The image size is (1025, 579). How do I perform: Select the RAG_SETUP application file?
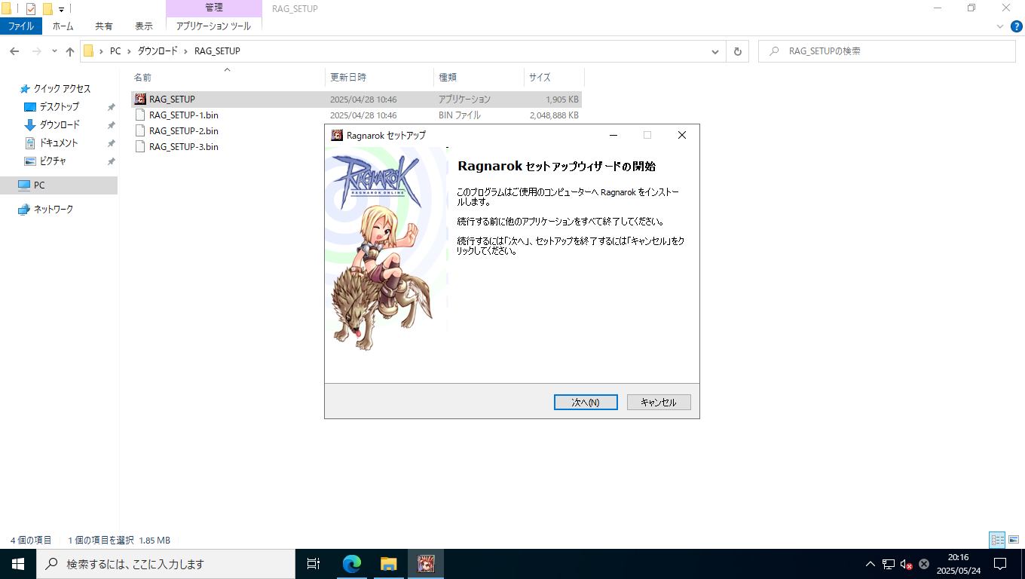tap(356, 100)
